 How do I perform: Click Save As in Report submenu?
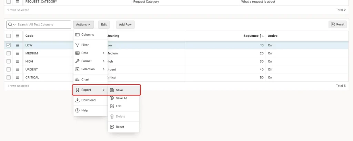[x=124, y=98]
